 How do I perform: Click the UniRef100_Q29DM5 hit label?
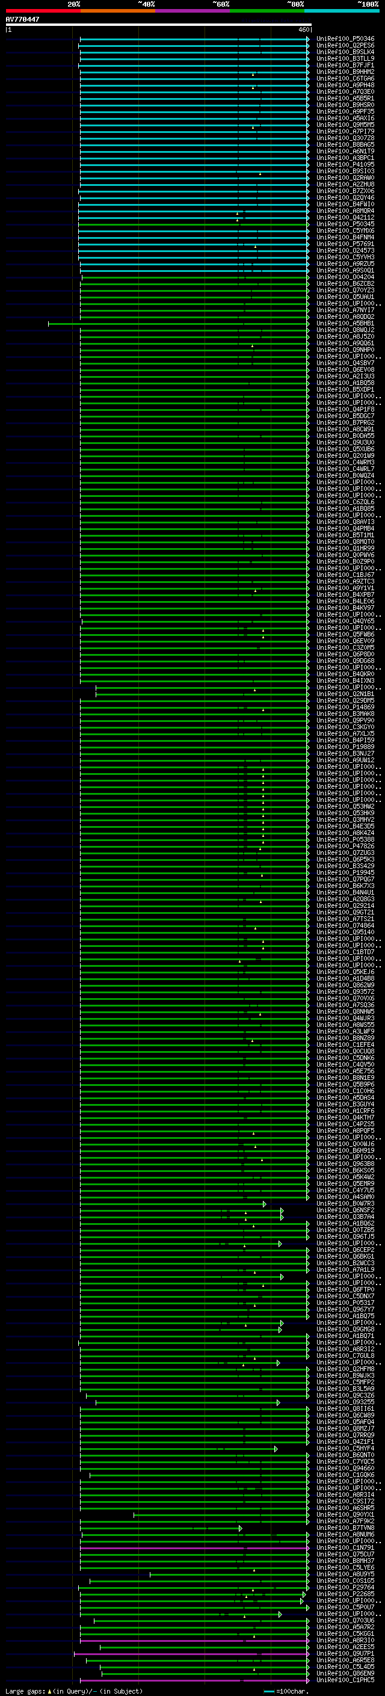point(345,700)
